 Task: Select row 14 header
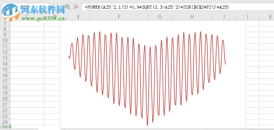coord(5,64)
